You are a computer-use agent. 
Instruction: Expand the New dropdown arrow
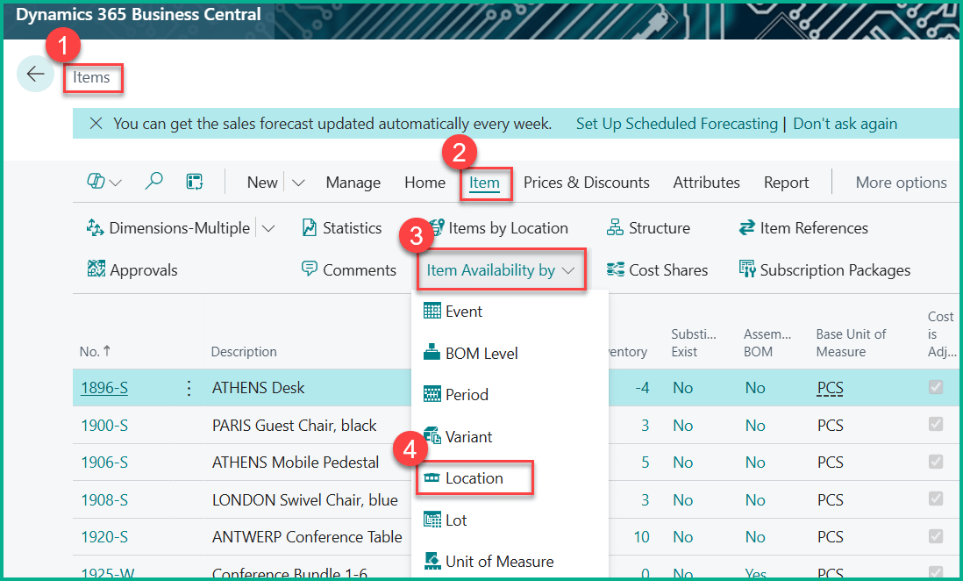click(298, 183)
